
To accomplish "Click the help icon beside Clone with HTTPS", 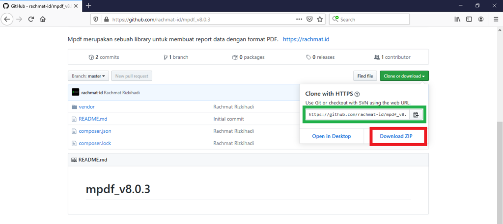I will [358, 94].
